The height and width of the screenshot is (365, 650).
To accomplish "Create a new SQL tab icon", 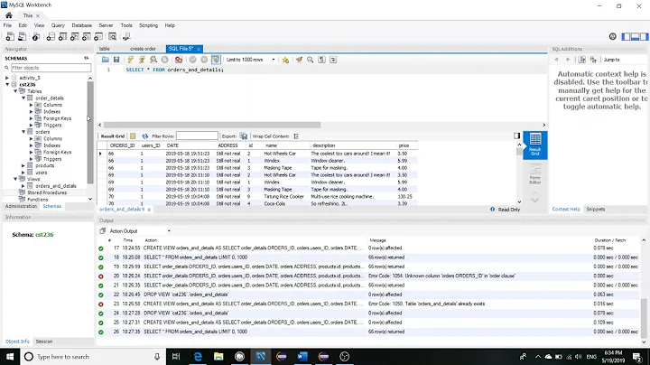I will [10, 37].
